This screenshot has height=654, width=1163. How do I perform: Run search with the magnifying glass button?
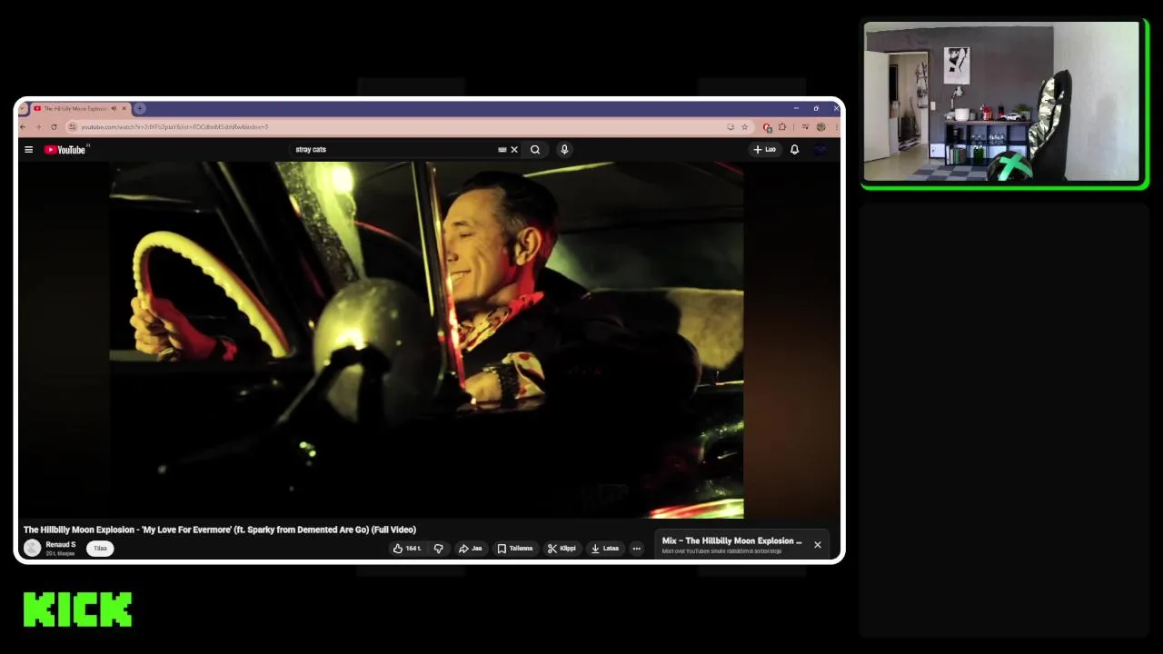point(535,150)
